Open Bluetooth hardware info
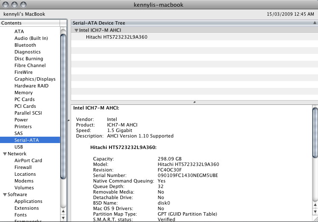The image size is (318, 222). point(25,45)
